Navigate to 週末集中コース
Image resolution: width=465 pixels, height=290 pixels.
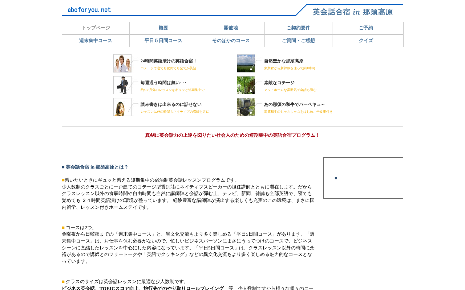pyautogui.click(x=96, y=41)
